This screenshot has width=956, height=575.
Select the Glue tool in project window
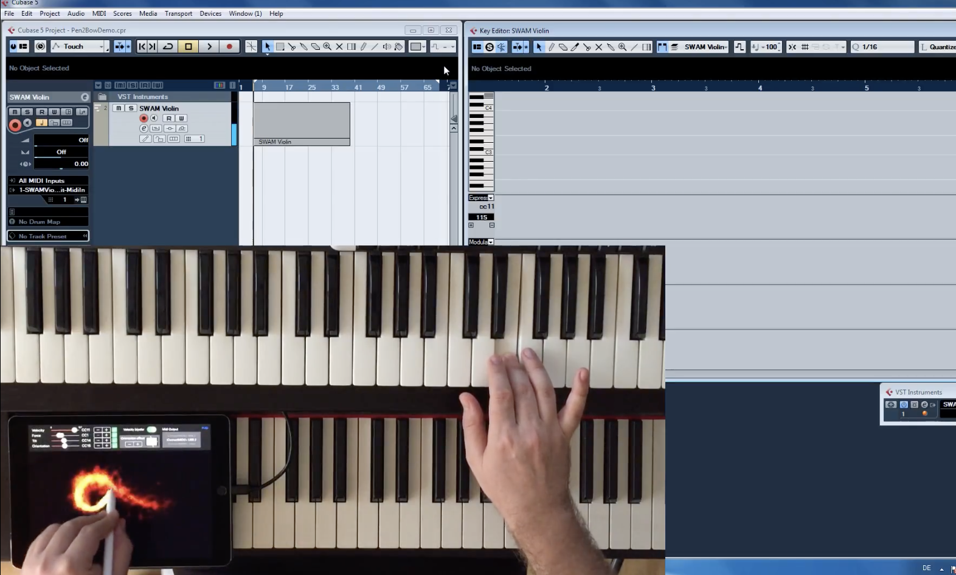click(x=303, y=46)
